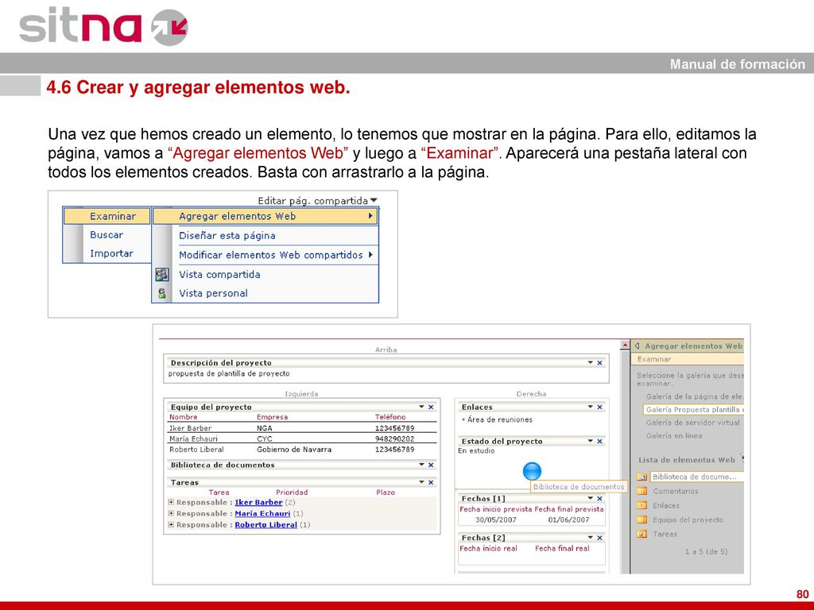Choose Importar from the submenu

pos(111,253)
